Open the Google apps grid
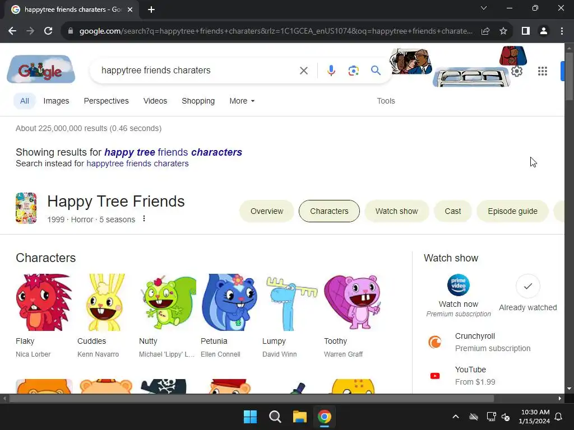 coord(543,71)
